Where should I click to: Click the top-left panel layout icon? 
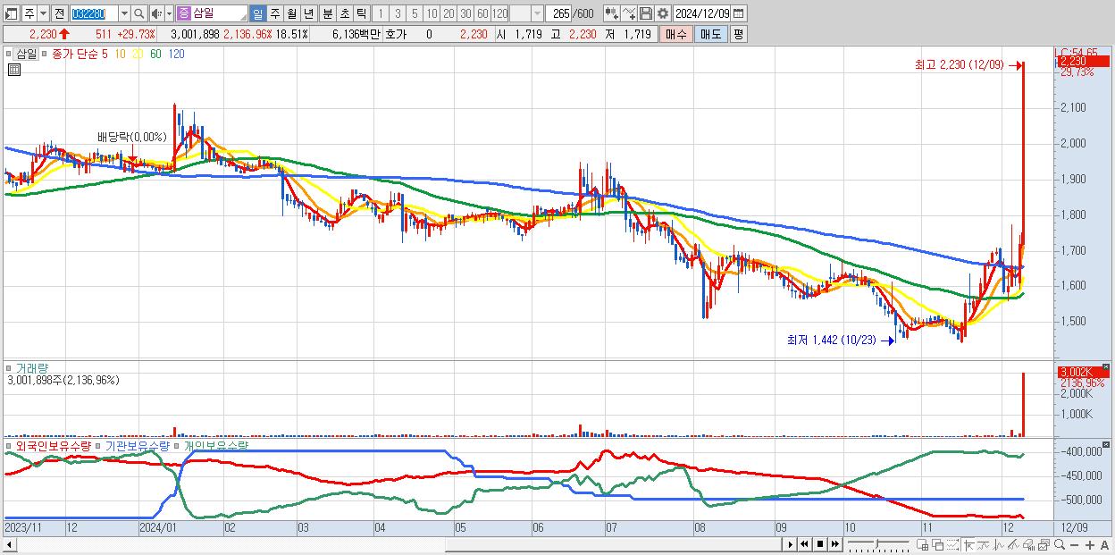point(10,13)
